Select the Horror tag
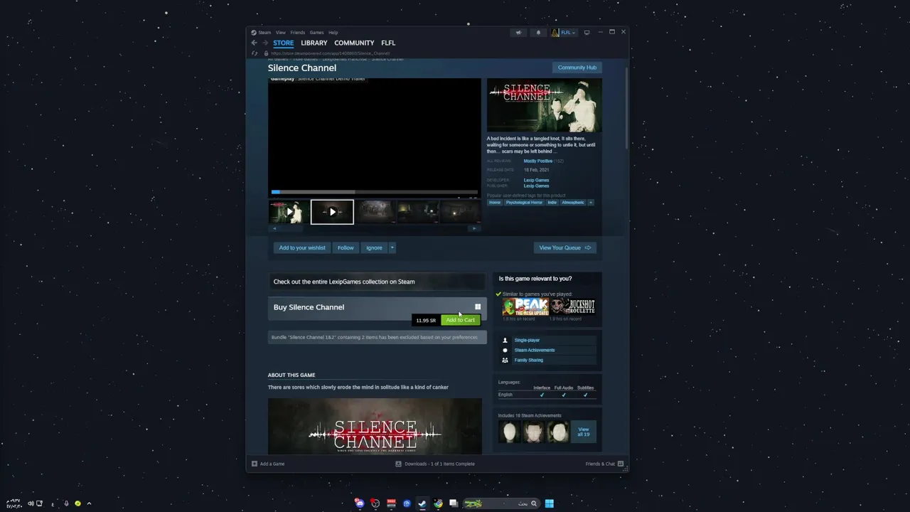Screen dimensions: 910x512 click(x=495, y=203)
